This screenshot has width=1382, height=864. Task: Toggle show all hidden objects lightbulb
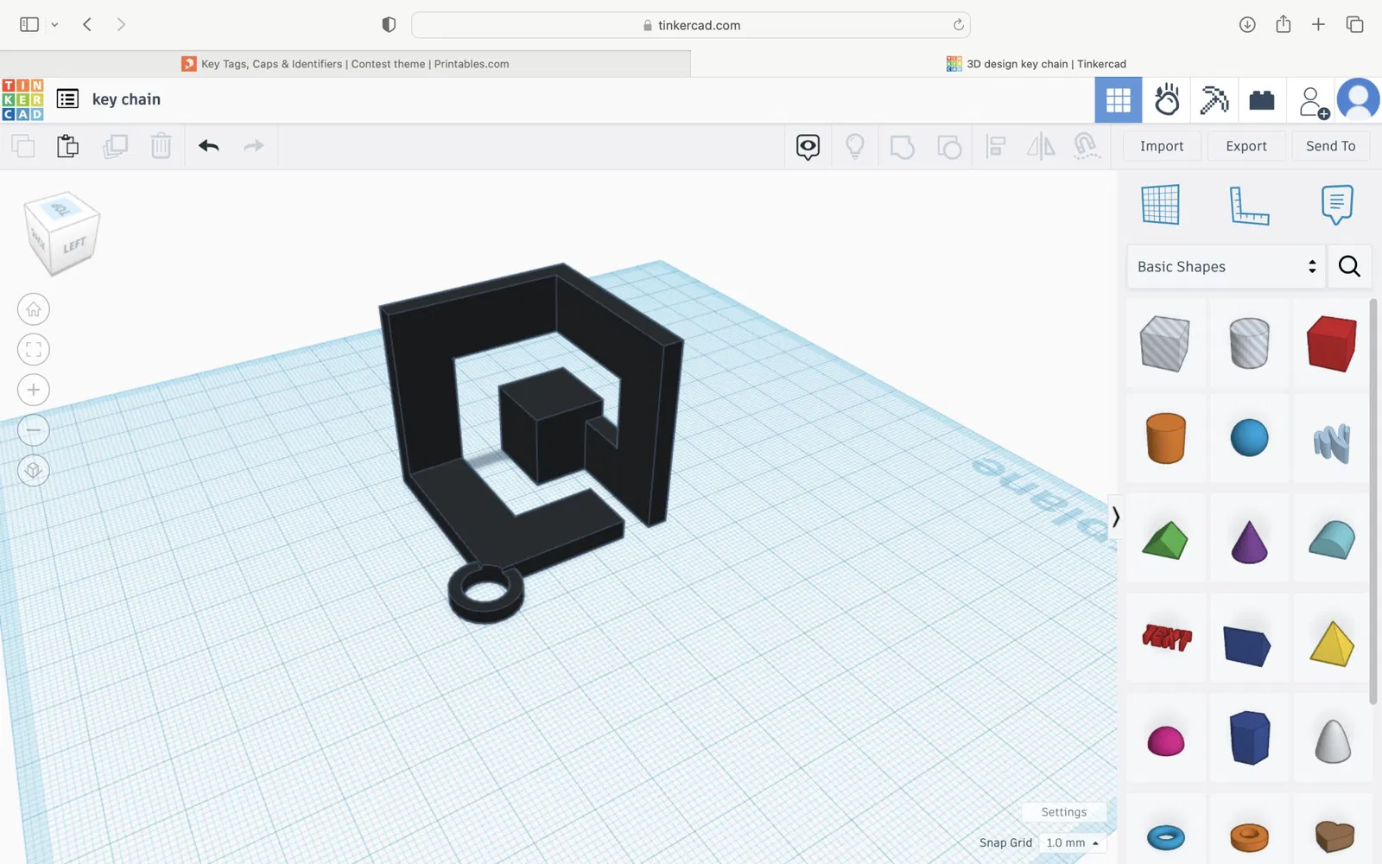[855, 146]
